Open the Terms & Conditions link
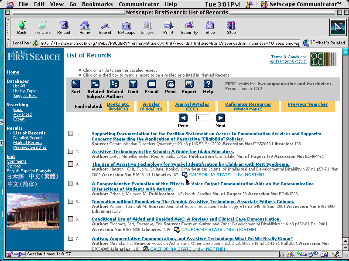 tap(289, 57)
